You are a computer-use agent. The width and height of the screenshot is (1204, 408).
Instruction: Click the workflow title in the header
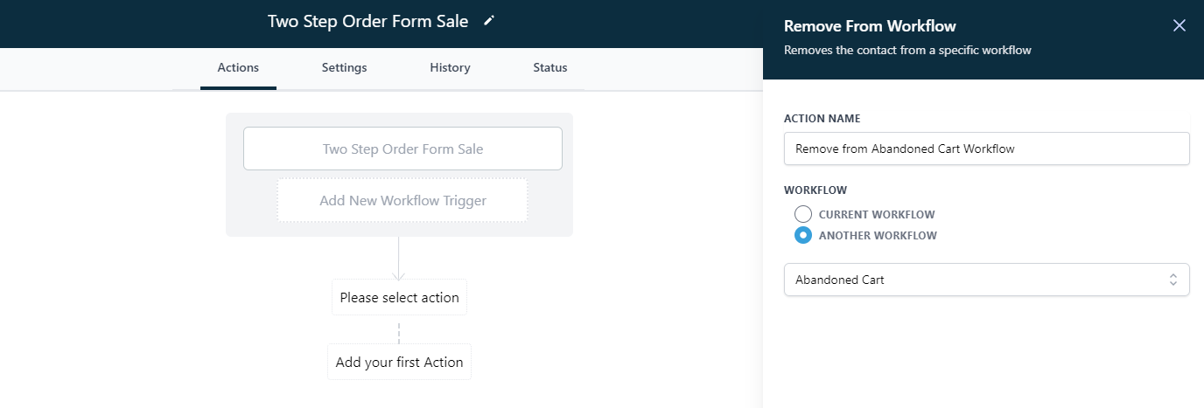(x=367, y=21)
